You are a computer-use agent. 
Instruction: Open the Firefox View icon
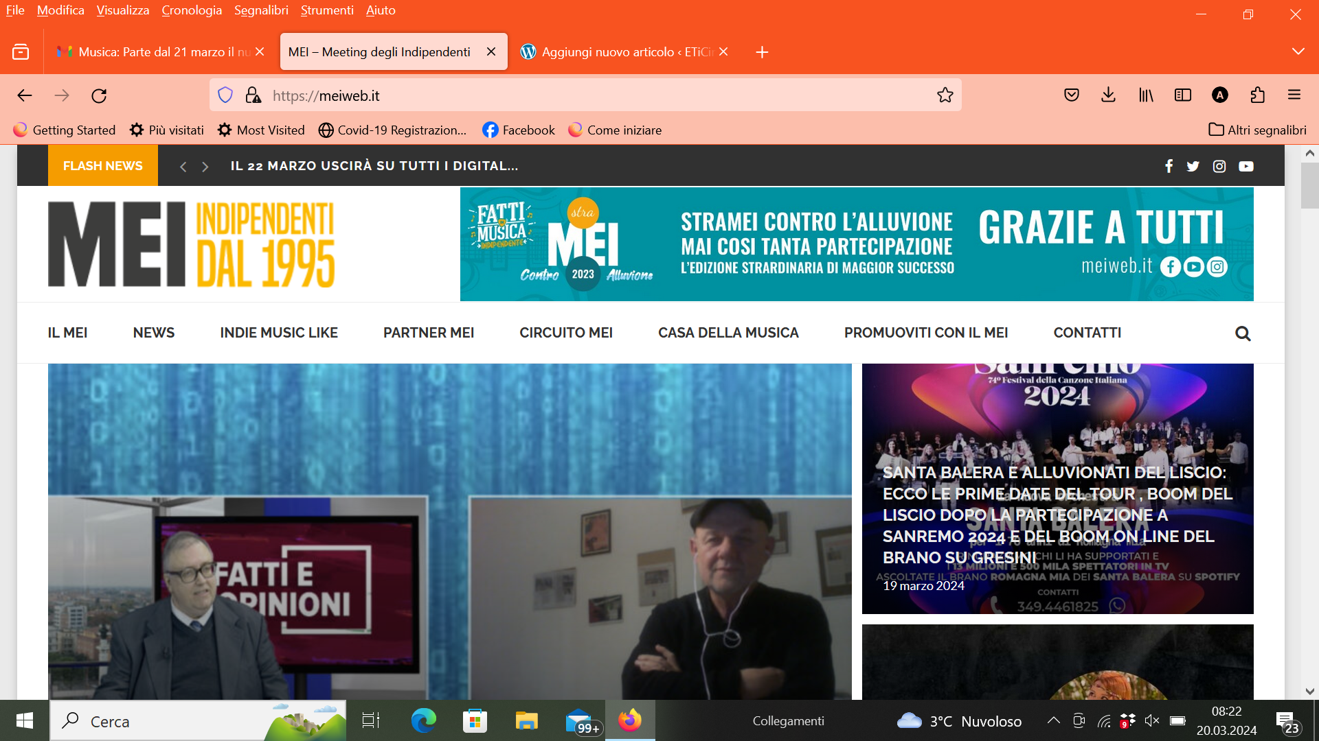click(21, 52)
